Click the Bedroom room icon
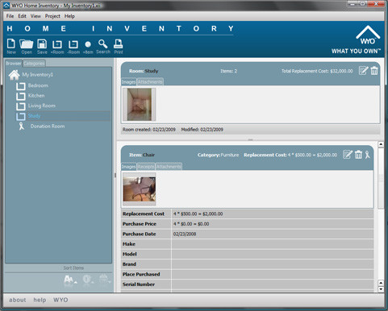Screen dimensions: 388x311 click(x=21, y=86)
